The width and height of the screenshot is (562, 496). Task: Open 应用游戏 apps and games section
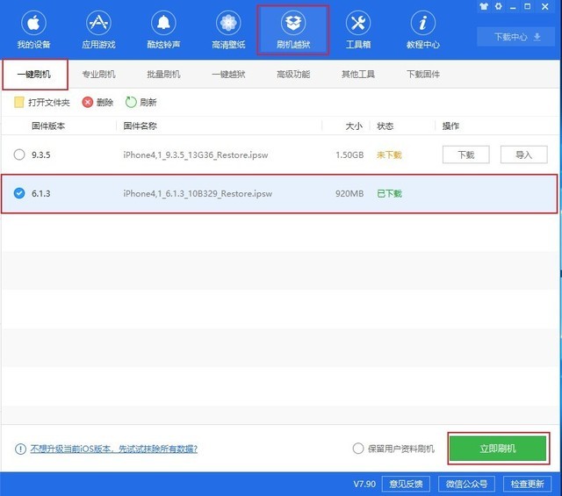pos(98,30)
